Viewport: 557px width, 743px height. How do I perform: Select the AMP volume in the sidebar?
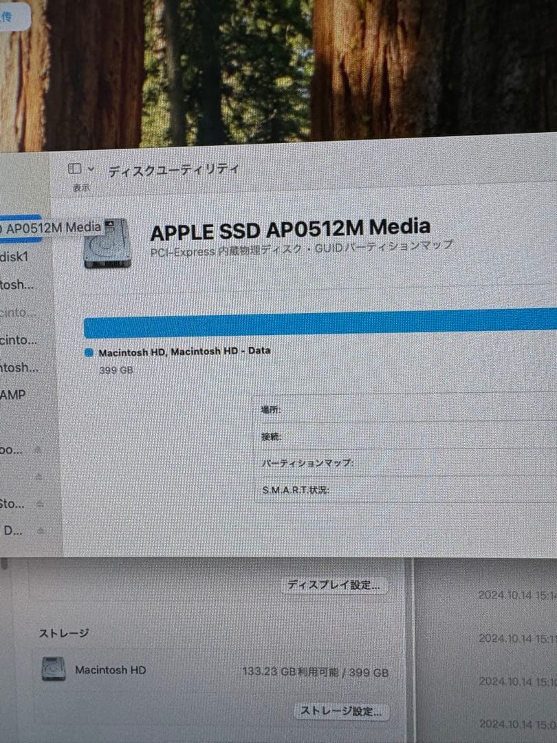pos(15,394)
